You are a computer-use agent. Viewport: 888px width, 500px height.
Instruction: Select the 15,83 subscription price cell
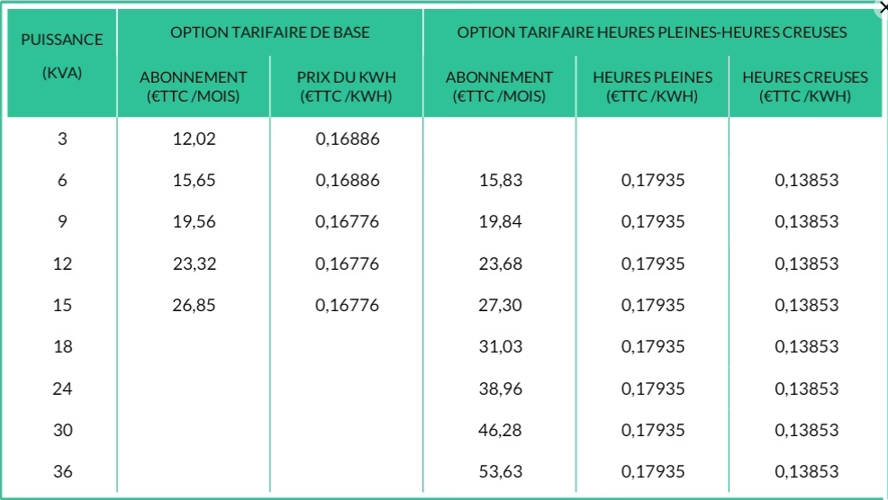click(x=500, y=181)
